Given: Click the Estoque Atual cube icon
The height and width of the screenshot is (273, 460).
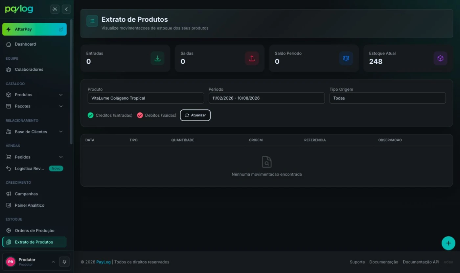Looking at the screenshot, I should (440, 58).
